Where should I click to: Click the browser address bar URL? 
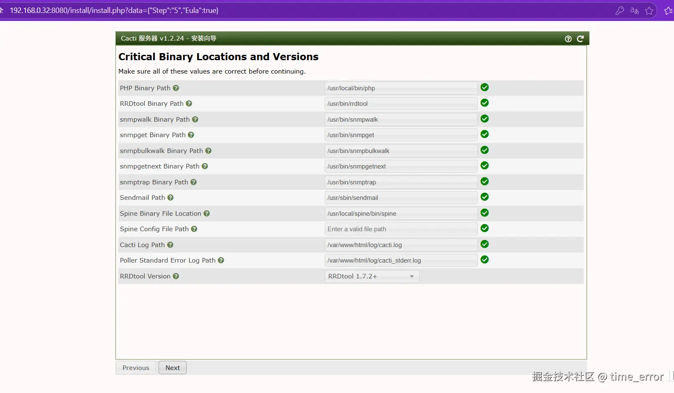[114, 10]
